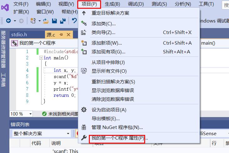229x153 pixels.
Task: Open 我的第一个C程序 属性(P)... entry
Action: [139, 138]
